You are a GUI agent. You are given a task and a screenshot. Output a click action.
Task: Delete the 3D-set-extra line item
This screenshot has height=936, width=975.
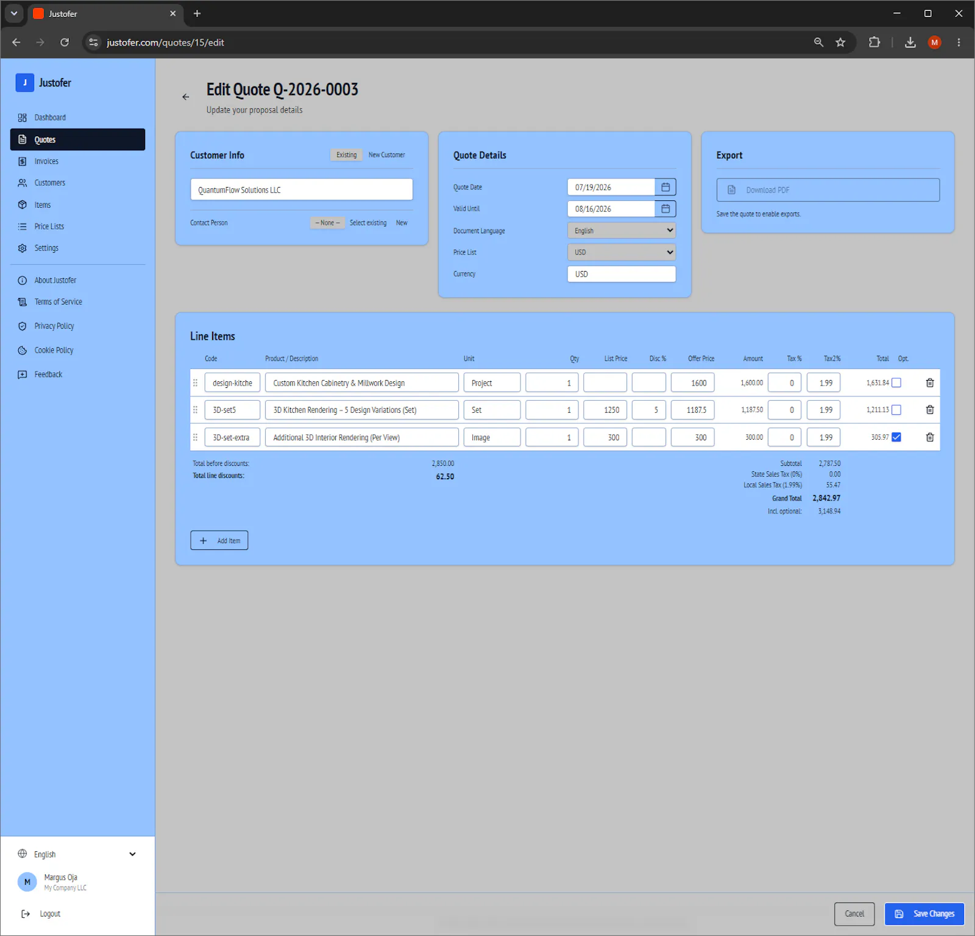click(x=930, y=437)
